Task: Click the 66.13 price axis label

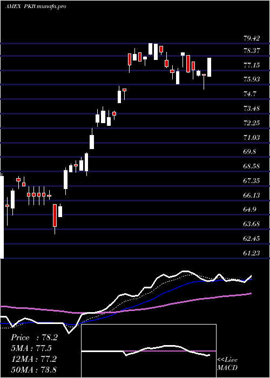Action: pos(252,195)
